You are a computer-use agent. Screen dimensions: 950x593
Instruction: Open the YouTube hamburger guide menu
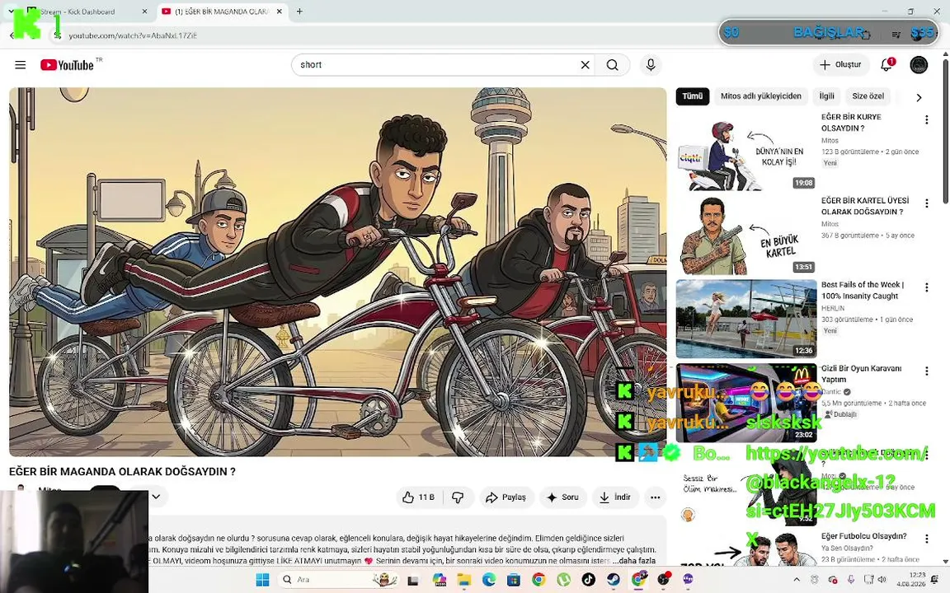[20, 65]
